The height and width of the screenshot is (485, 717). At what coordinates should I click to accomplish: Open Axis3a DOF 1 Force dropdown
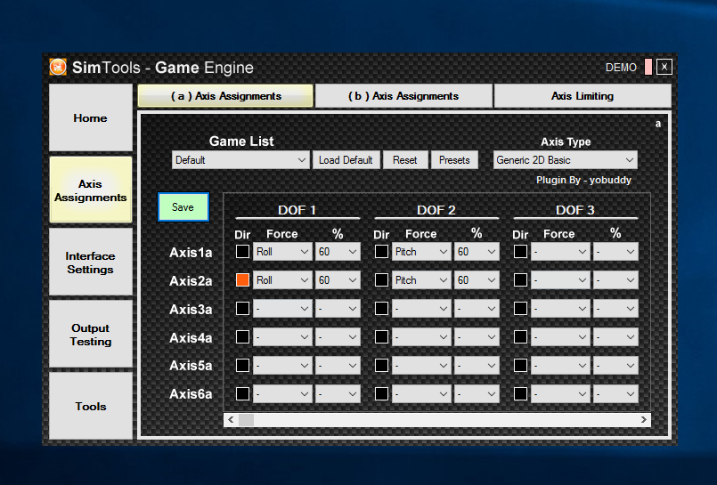[x=282, y=309]
